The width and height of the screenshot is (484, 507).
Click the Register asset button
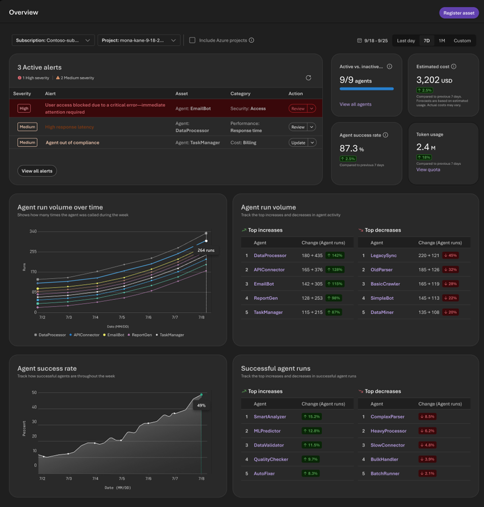459,13
